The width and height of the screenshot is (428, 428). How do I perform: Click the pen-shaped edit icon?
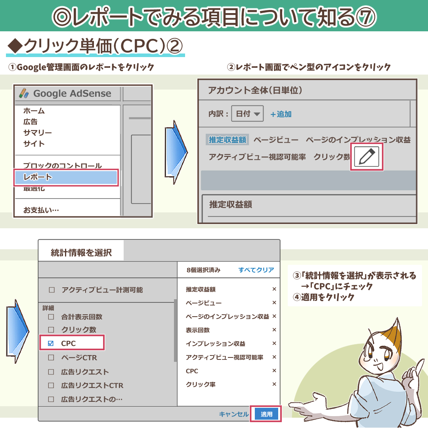pyautogui.click(x=367, y=157)
